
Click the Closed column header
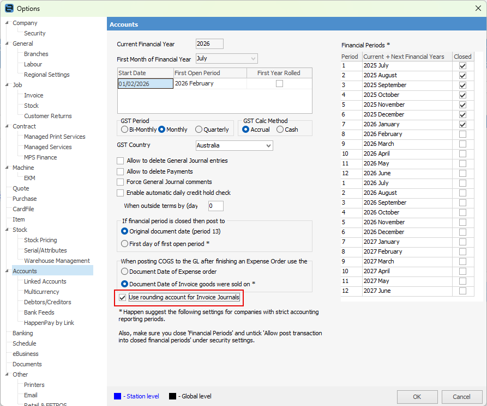tap(462, 57)
